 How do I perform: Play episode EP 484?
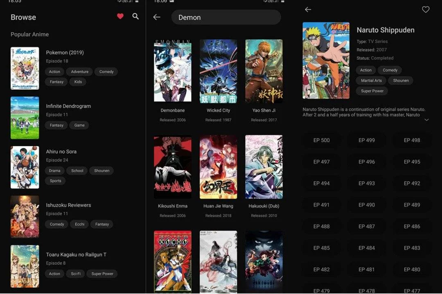(x=366, y=248)
